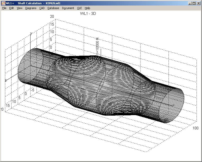The width and height of the screenshot is (202, 162).
Task: Click the WL1+ application icon in title bar
Action: (3, 3)
